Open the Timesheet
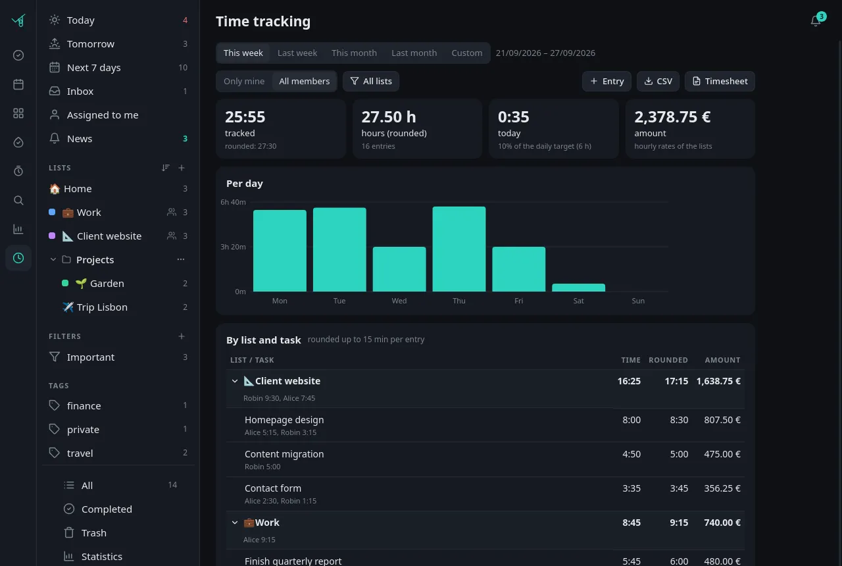The image size is (842, 566). point(720,81)
